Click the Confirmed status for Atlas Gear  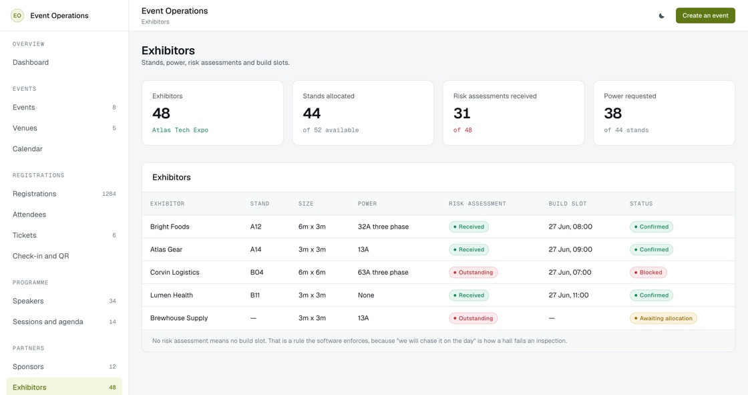tap(651, 250)
